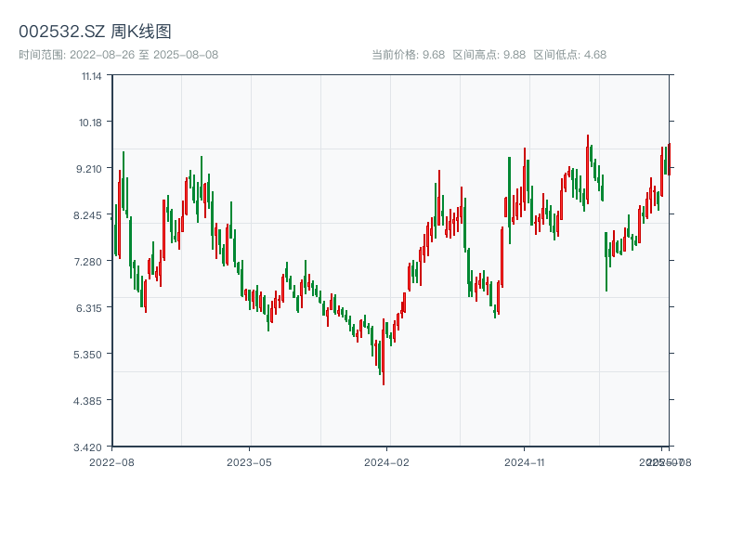Click the 3.420 y-axis price label
Viewport: 743px width, 557px height.
coord(90,447)
